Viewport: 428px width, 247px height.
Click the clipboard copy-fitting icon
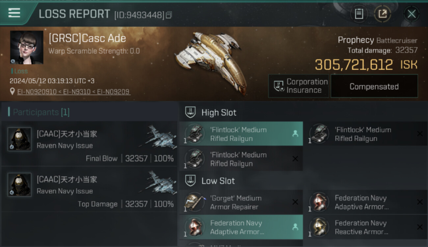pos(359,14)
